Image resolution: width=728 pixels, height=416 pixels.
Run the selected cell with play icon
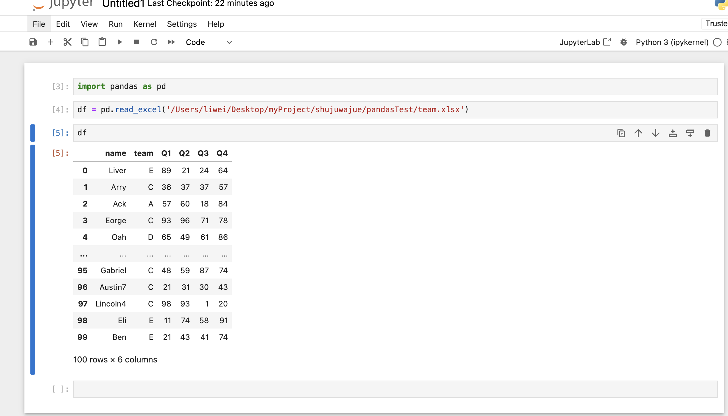(119, 42)
